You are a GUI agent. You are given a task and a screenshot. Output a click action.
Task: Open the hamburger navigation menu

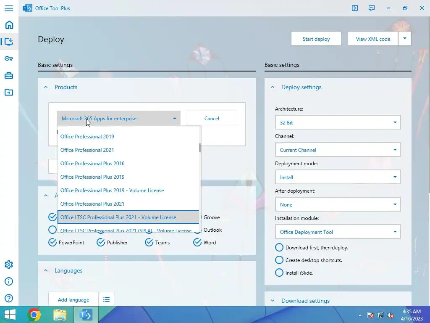pyautogui.click(x=9, y=8)
